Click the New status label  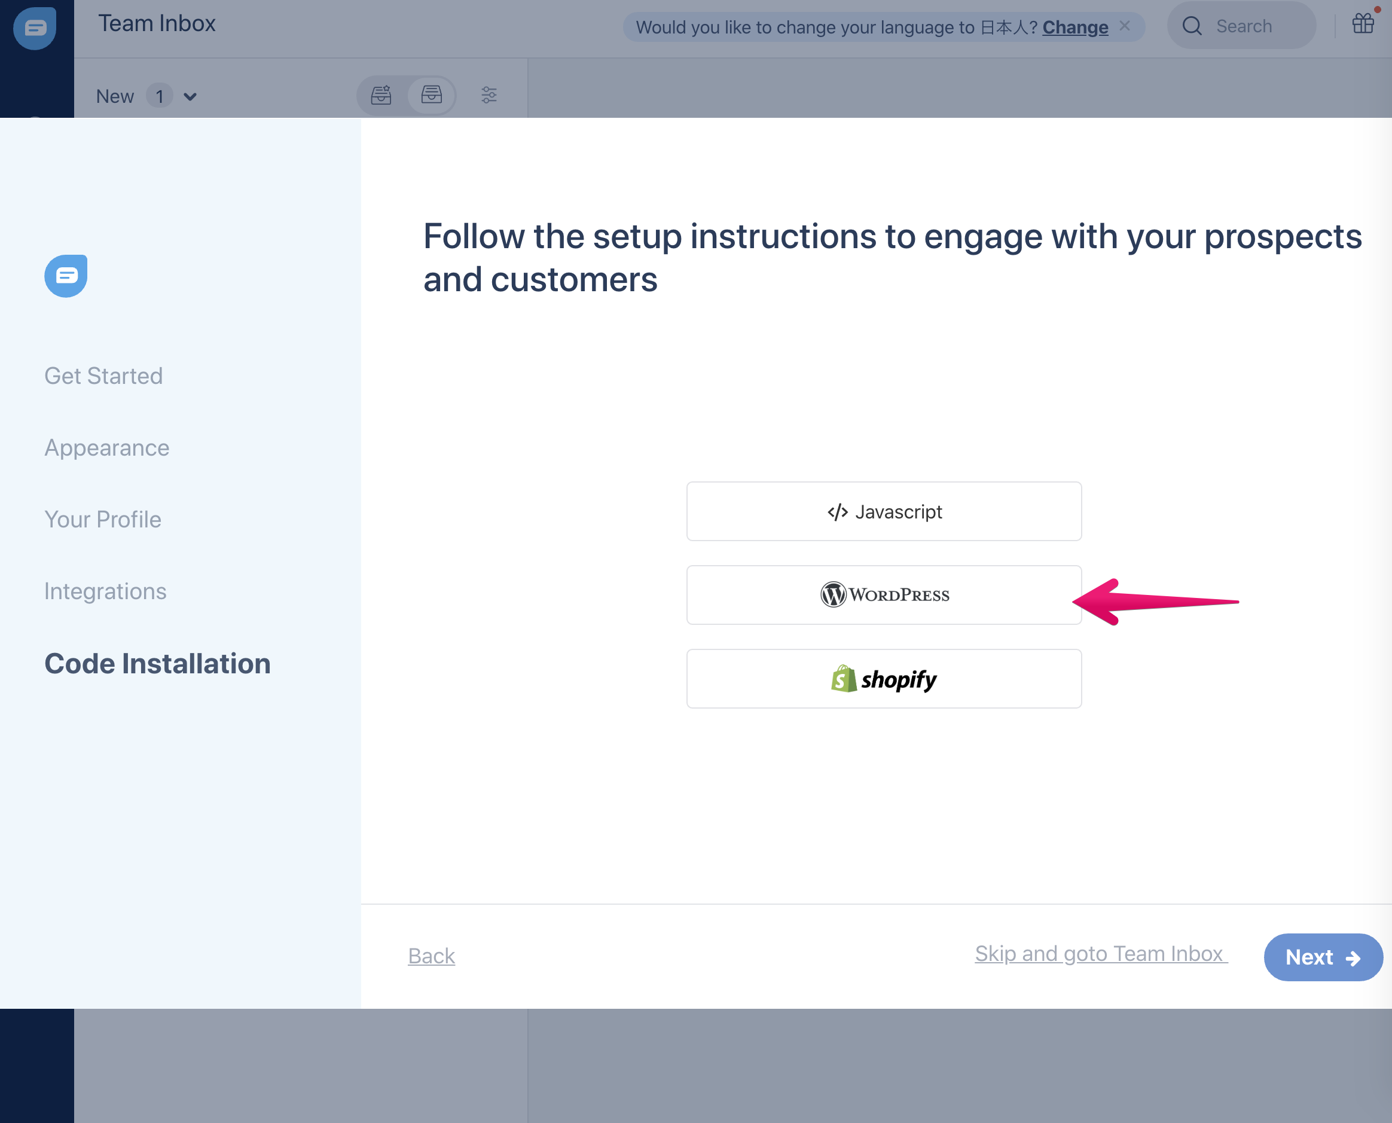coord(114,96)
